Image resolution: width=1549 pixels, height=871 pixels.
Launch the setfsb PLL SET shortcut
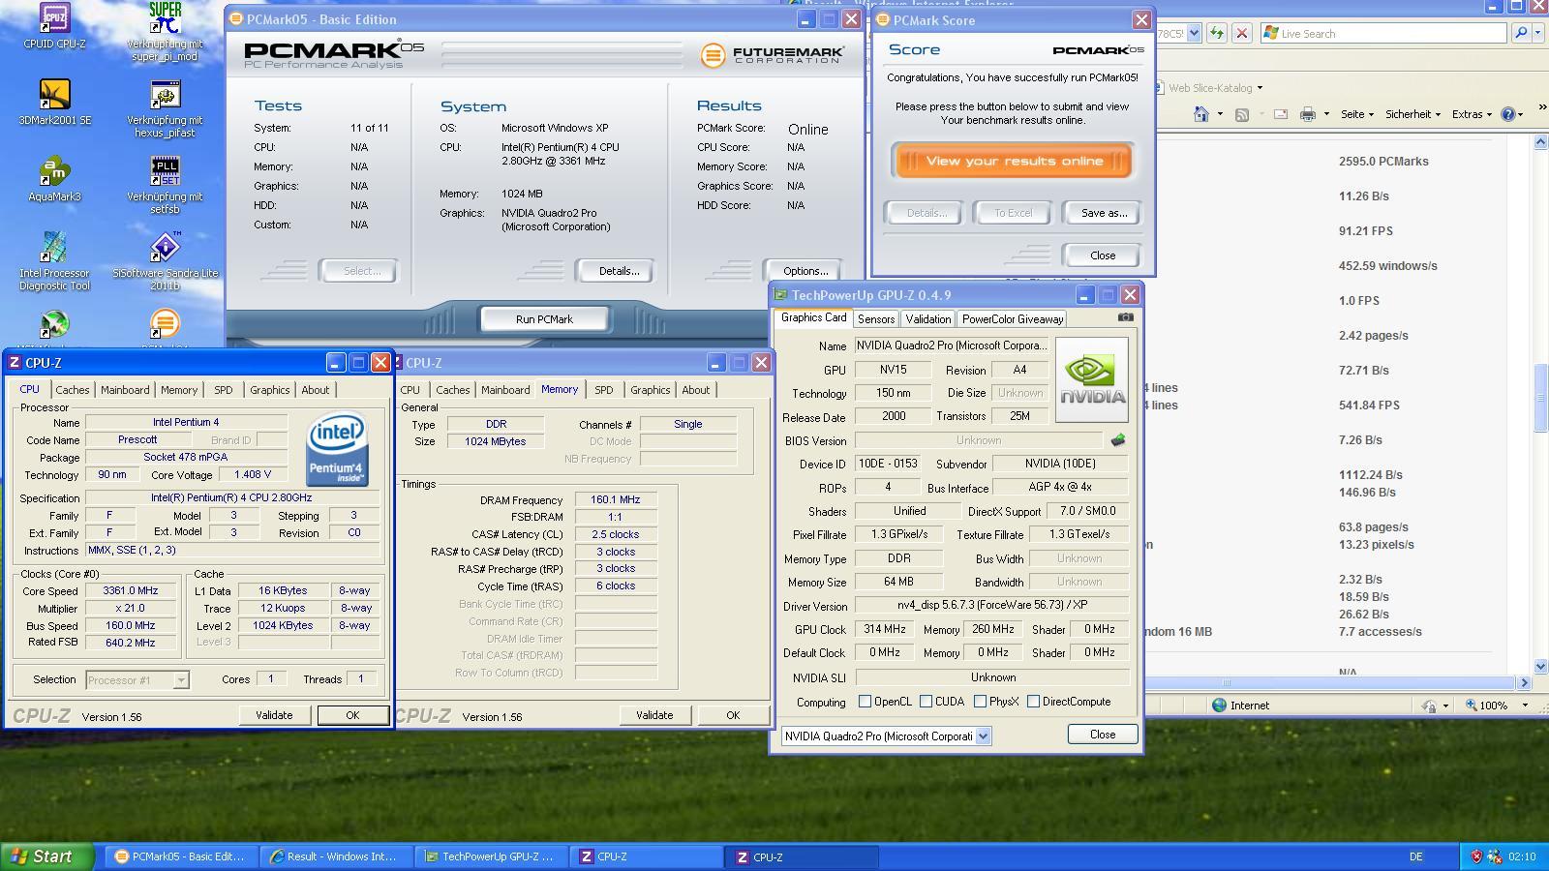(x=165, y=185)
